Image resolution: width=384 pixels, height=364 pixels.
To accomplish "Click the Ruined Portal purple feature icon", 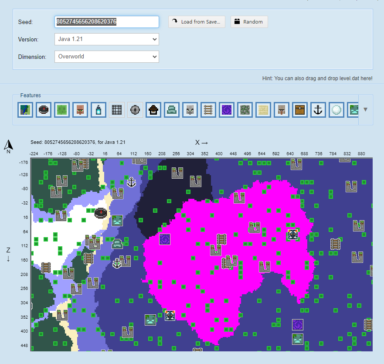I will [227, 110].
